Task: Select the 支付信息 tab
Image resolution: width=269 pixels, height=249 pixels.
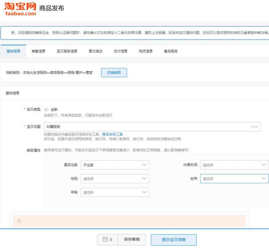Action: [120, 51]
